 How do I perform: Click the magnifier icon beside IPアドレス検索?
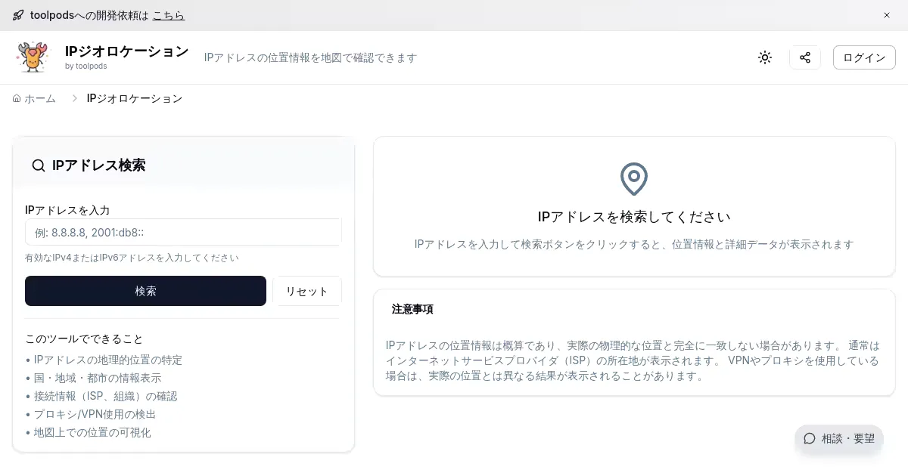(38, 165)
